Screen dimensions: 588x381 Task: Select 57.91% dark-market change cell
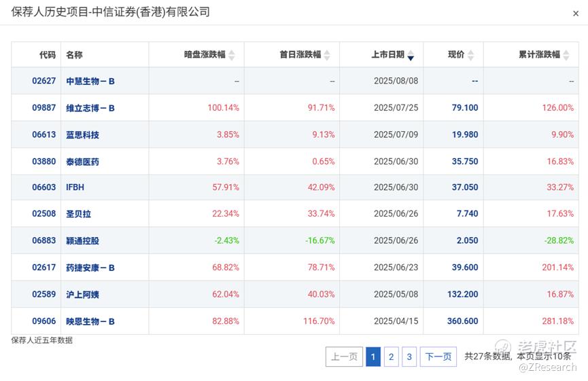click(226, 187)
